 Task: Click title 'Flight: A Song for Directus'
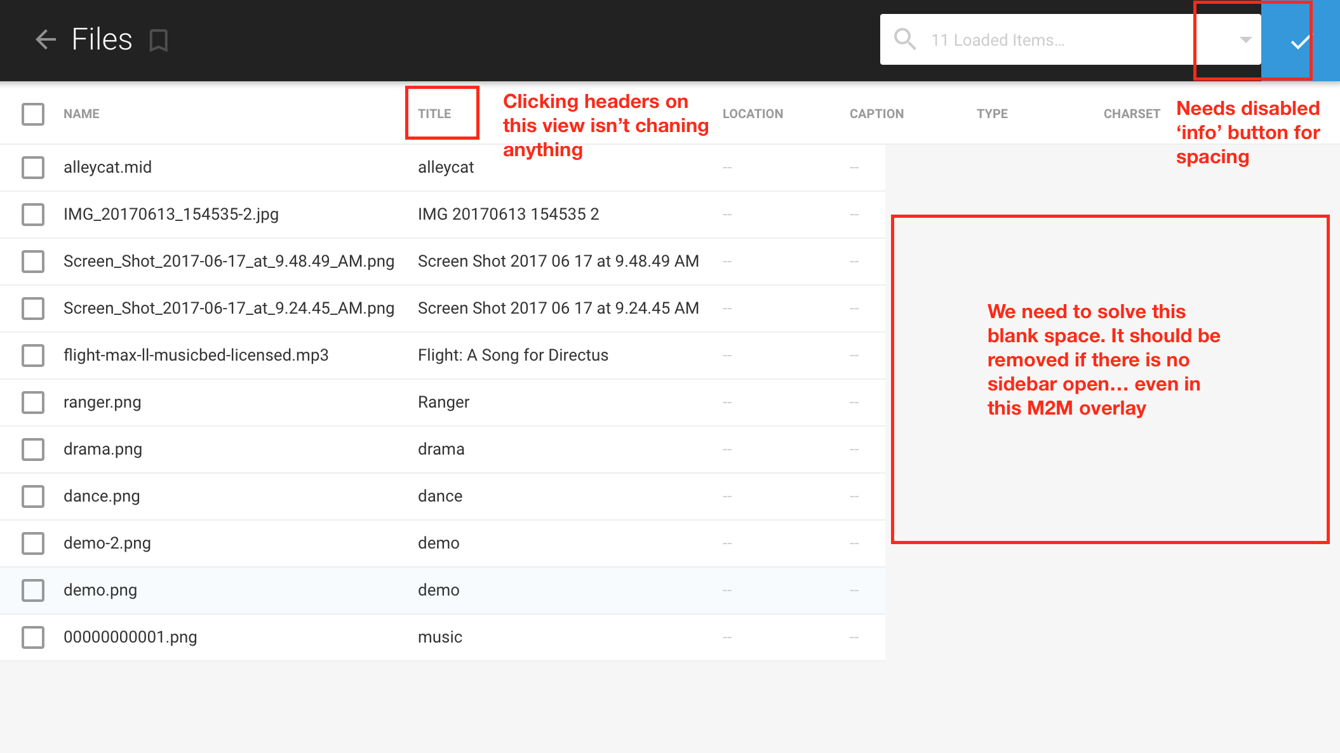(513, 355)
